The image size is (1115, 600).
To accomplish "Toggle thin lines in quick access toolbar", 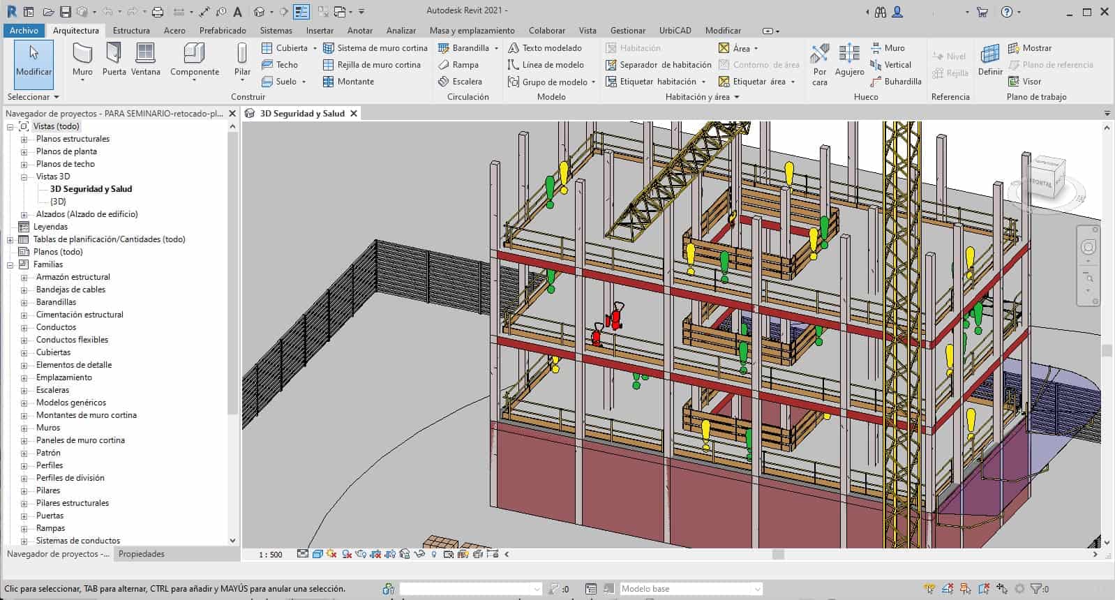I will tap(301, 12).
